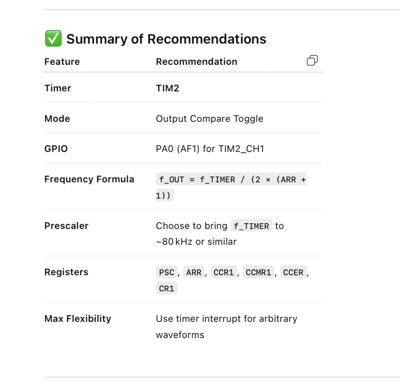Click the Frequency Formula row label

89,179
